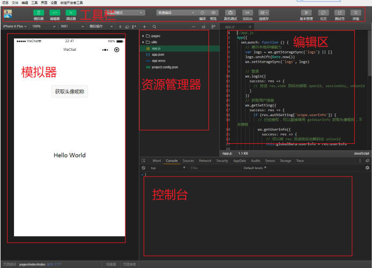The height and width of the screenshot is (268, 372).
Task: Switch to the Audits tab
Action: click(x=256, y=161)
